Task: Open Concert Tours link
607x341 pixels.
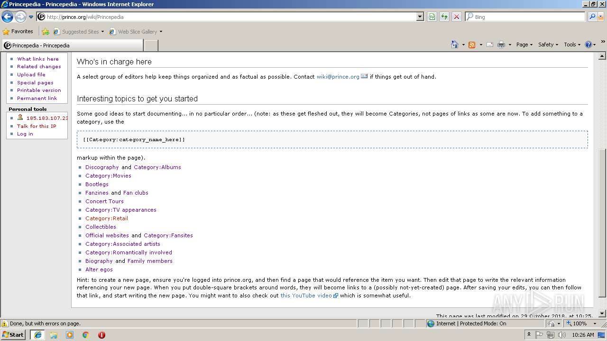Action: [x=104, y=201]
